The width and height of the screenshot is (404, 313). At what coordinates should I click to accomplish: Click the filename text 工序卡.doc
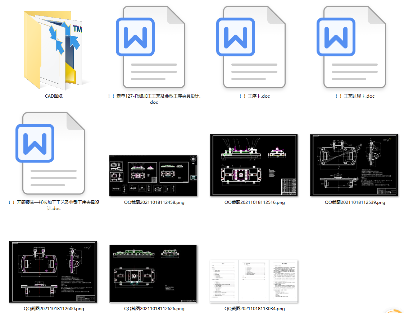pyautogui.click(x=254, y=96)
